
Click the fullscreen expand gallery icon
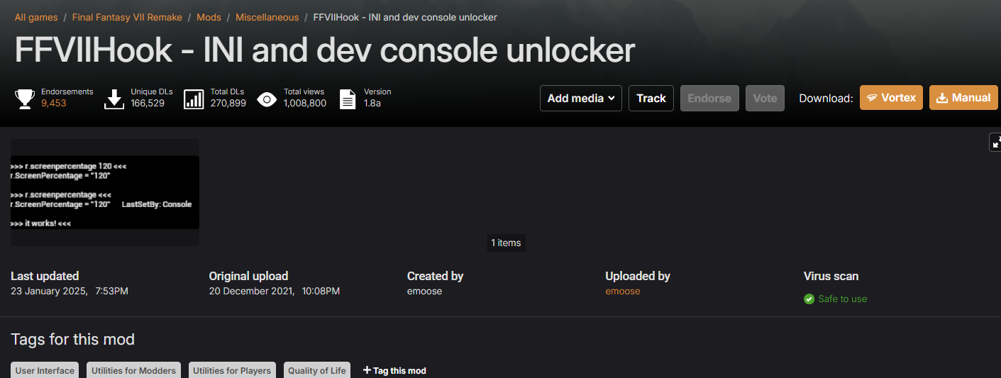coord(995,142)
